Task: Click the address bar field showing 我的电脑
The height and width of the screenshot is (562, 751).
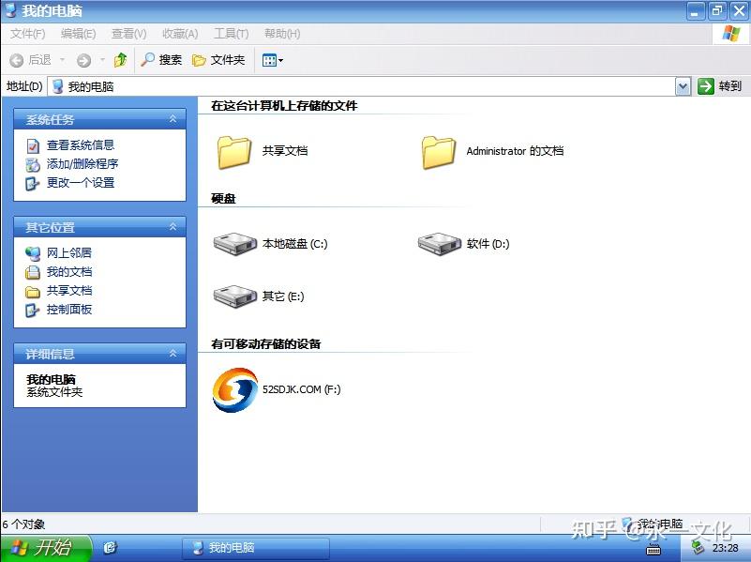Action: (x=362, y=86)
